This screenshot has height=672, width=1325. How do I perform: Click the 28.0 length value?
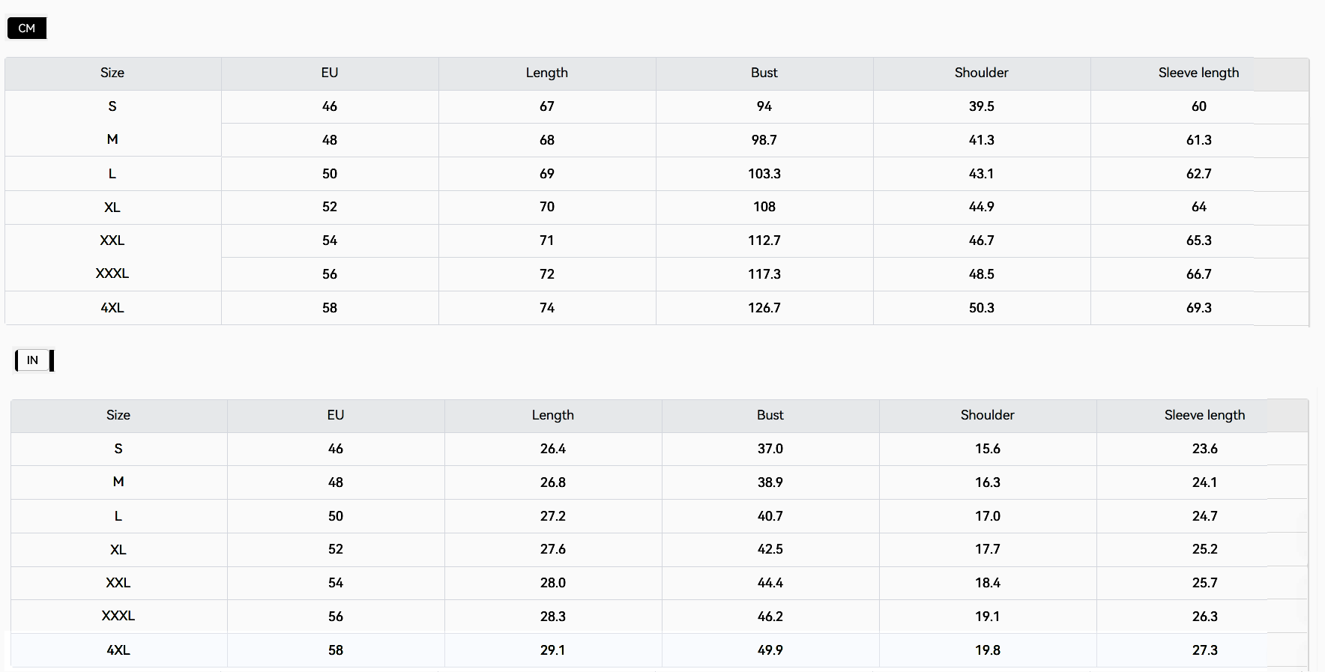pos(552,583)
